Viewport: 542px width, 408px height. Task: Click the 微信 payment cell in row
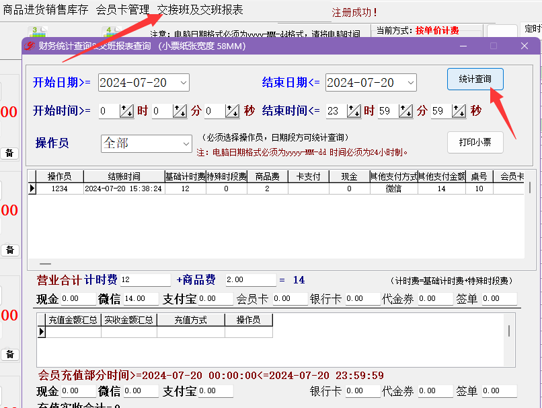pos(393,189)
